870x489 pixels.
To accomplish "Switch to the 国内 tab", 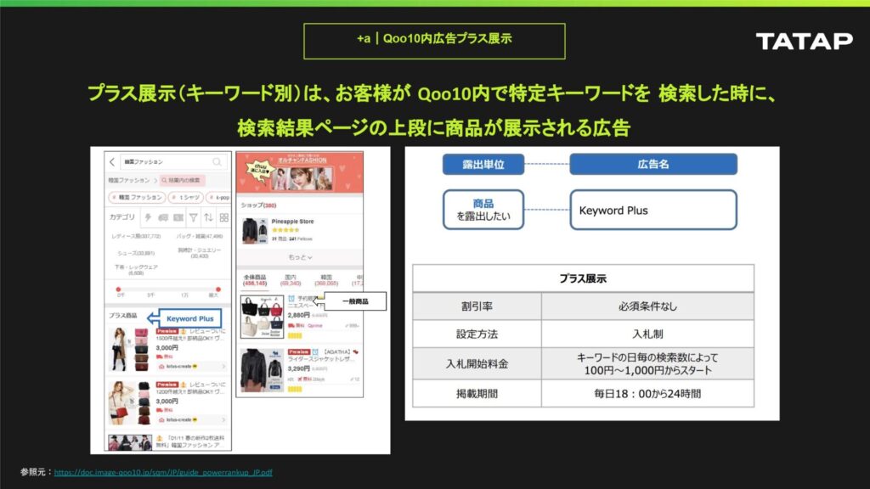I will click(x=291, y=280).
